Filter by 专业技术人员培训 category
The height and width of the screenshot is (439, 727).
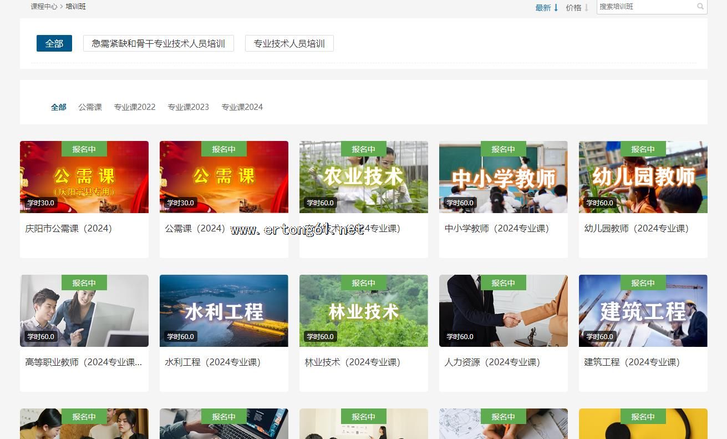point(289,43)
